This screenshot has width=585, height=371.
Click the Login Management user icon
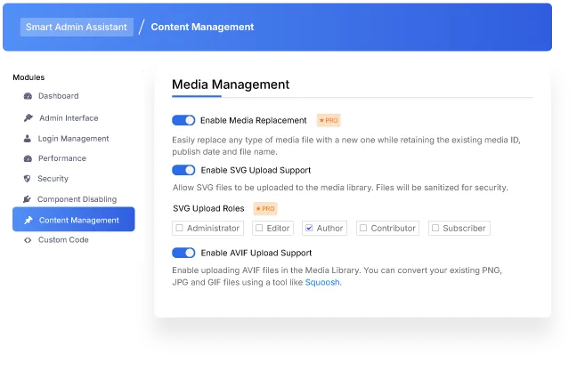pyautogui.click(x=28, y=139)
